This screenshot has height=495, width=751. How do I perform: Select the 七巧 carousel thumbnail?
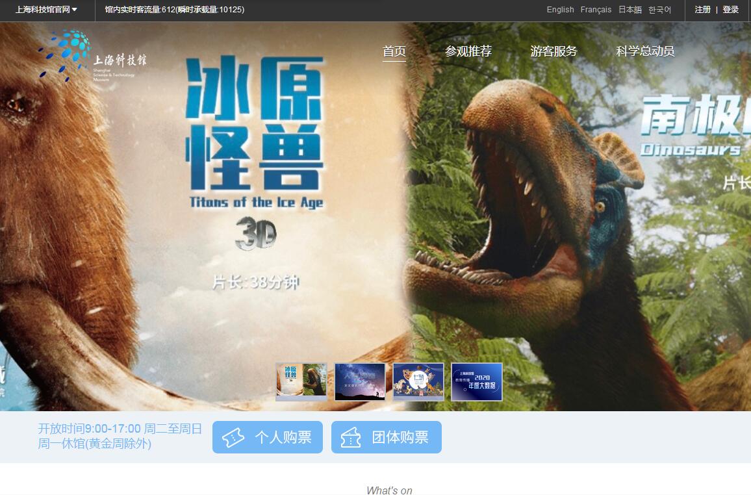click(418, 381)
